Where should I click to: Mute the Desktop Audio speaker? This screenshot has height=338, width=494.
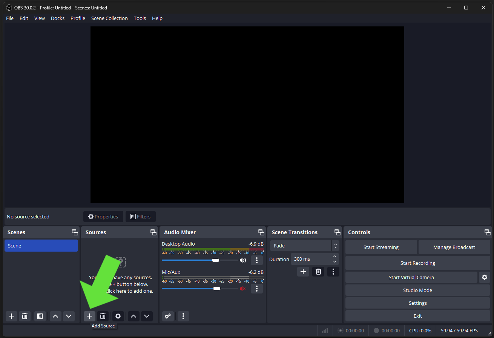click(x=243, y=260)
